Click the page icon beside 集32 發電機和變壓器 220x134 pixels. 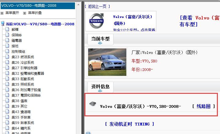tap(7, 73)
